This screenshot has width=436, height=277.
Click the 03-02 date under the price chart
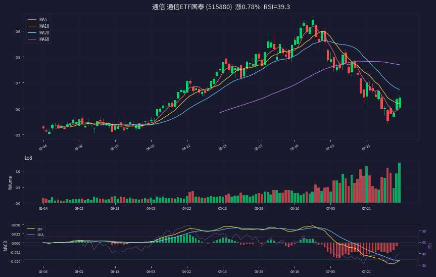coord(78,148)
